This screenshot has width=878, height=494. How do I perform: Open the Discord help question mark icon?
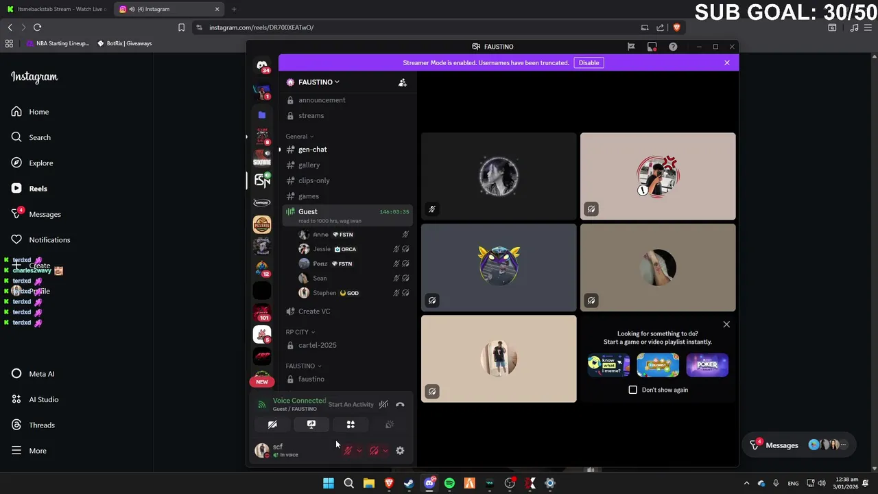click(673, 47)
